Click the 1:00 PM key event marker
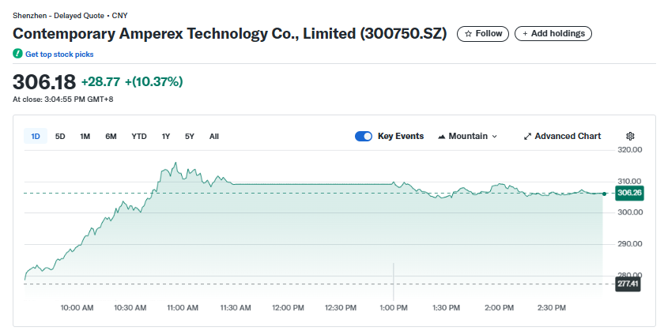Image resolution: width=664 pixels, height=331 pixels. point(394,281)
